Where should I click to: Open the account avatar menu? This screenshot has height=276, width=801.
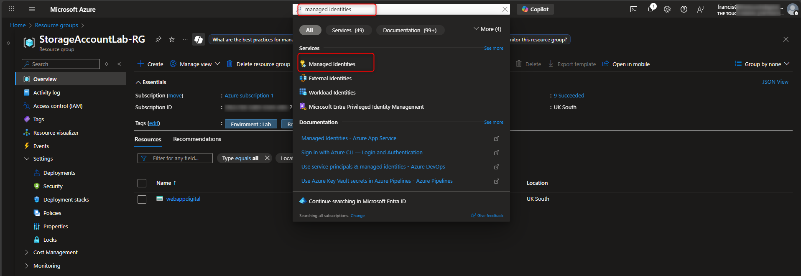pos(793,9)
